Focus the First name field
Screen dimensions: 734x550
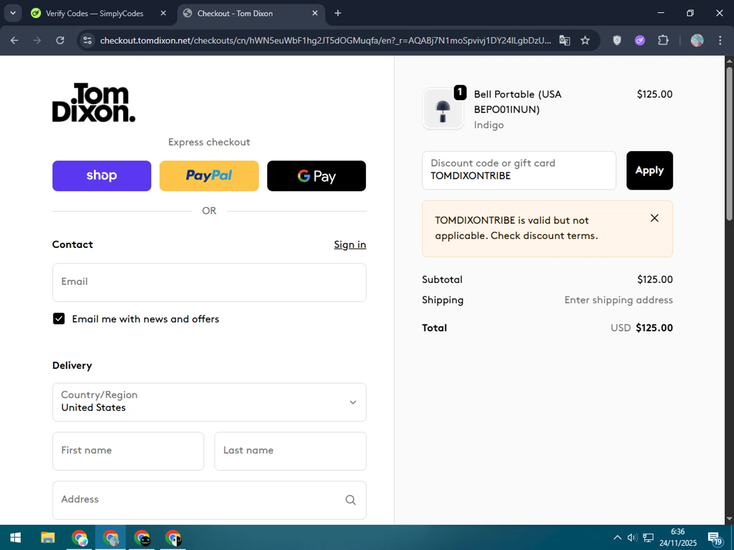pos(128,451)
